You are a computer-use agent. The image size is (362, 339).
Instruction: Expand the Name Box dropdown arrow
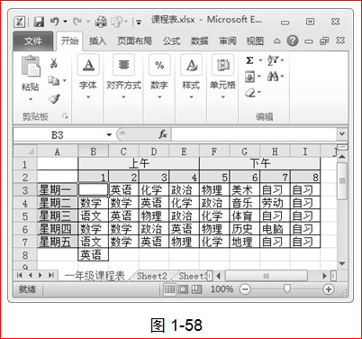[109, 134]
